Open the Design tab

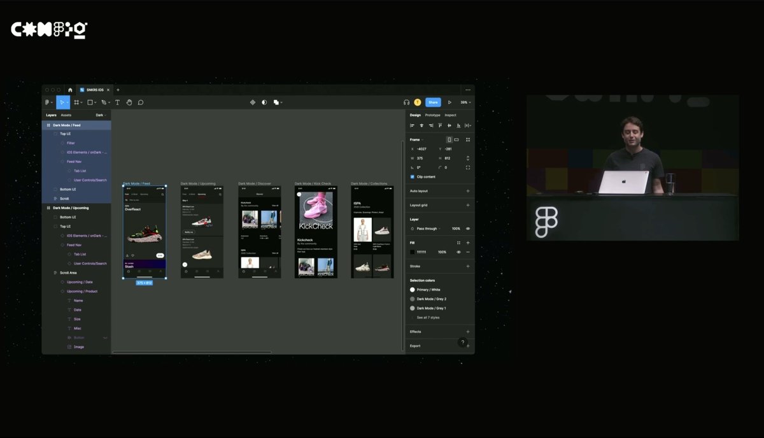(x=415, y=115)
